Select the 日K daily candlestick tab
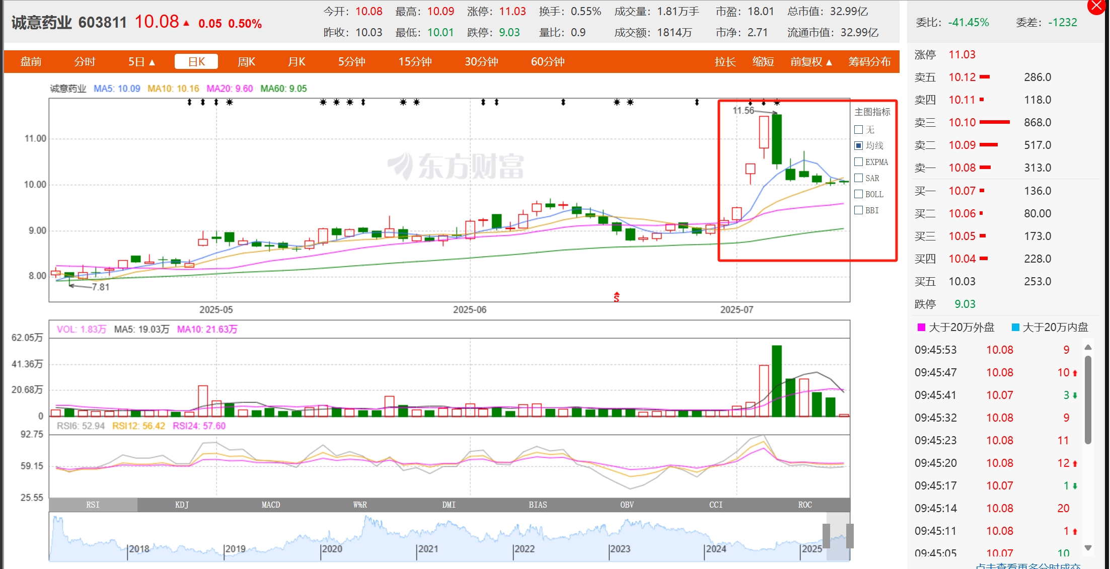 (x=196, y=61)
